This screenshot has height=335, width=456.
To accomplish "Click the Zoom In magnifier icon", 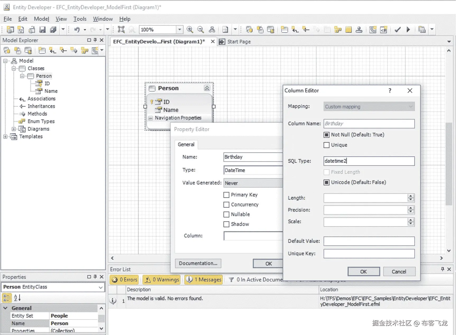I will [x=190, y=30].
